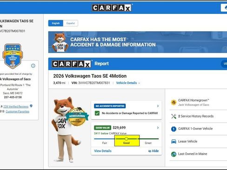The image size is (227, 170).
Task: Hide the value card
Action: point(154,151)
